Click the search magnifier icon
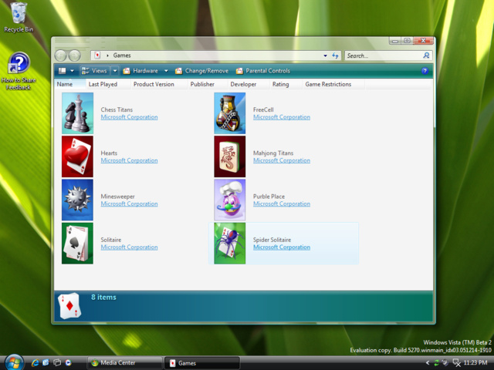This screenshot has width=494, height=370. click(426, 55)
